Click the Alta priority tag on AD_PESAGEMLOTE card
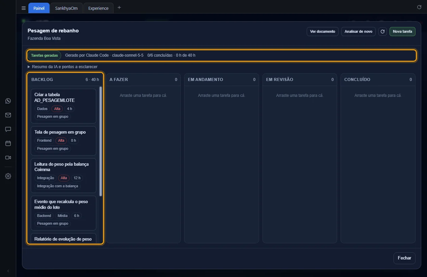The width and height of the screenshot is (427, 277). coord(57,109)
